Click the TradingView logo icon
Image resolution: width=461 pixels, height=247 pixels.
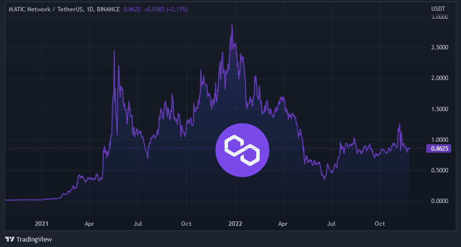pos(9,240)
